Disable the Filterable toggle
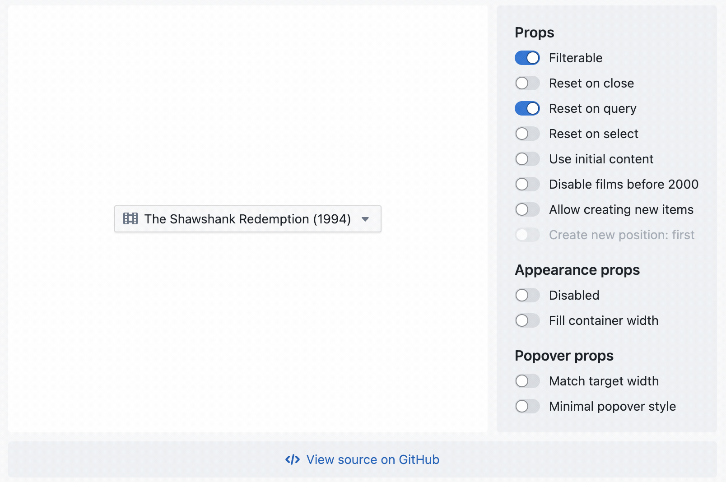This screenshot has width=726, height=482. (527, 58)
